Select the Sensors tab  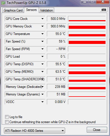click(x=31, y=10)
